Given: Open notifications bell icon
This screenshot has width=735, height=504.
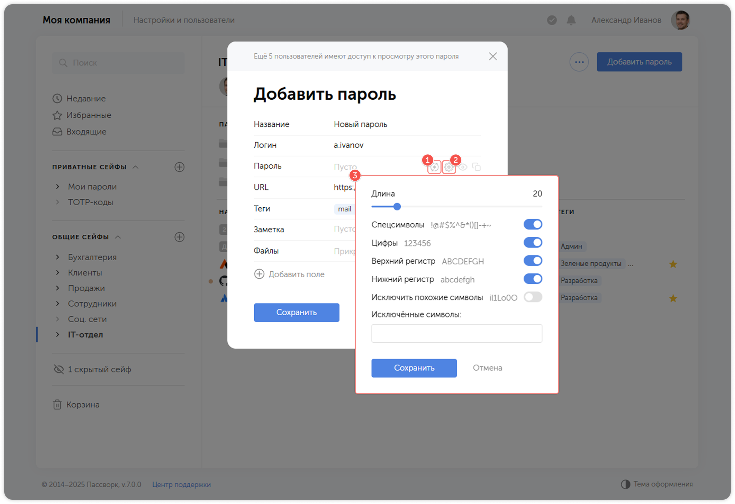Looking at the screenshot, I should pos(571,20).
